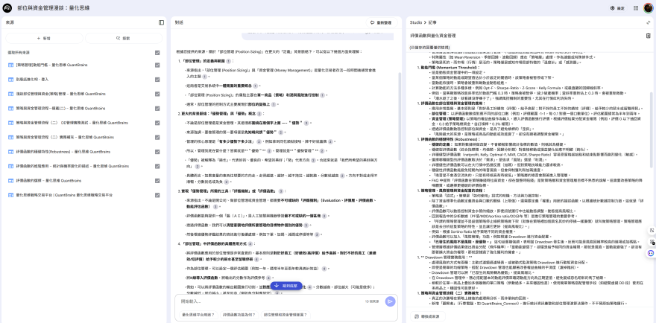Viewport: 656px width, 323px height.
Task: Click the scroll-to-bottom floating button
Action: tap(283, 285)
